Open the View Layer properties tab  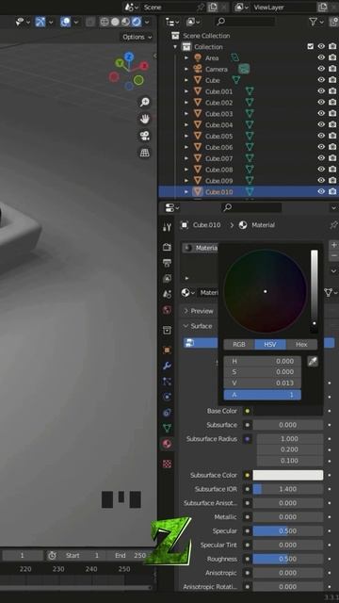[167, 278]
